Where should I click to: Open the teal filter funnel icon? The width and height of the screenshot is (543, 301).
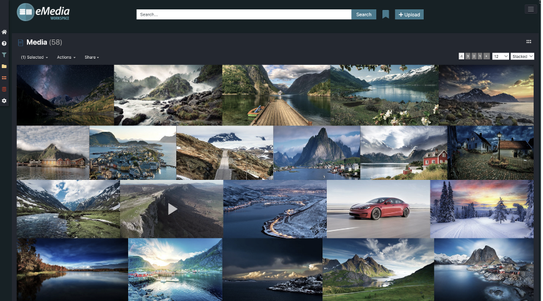tap(4, 55)
